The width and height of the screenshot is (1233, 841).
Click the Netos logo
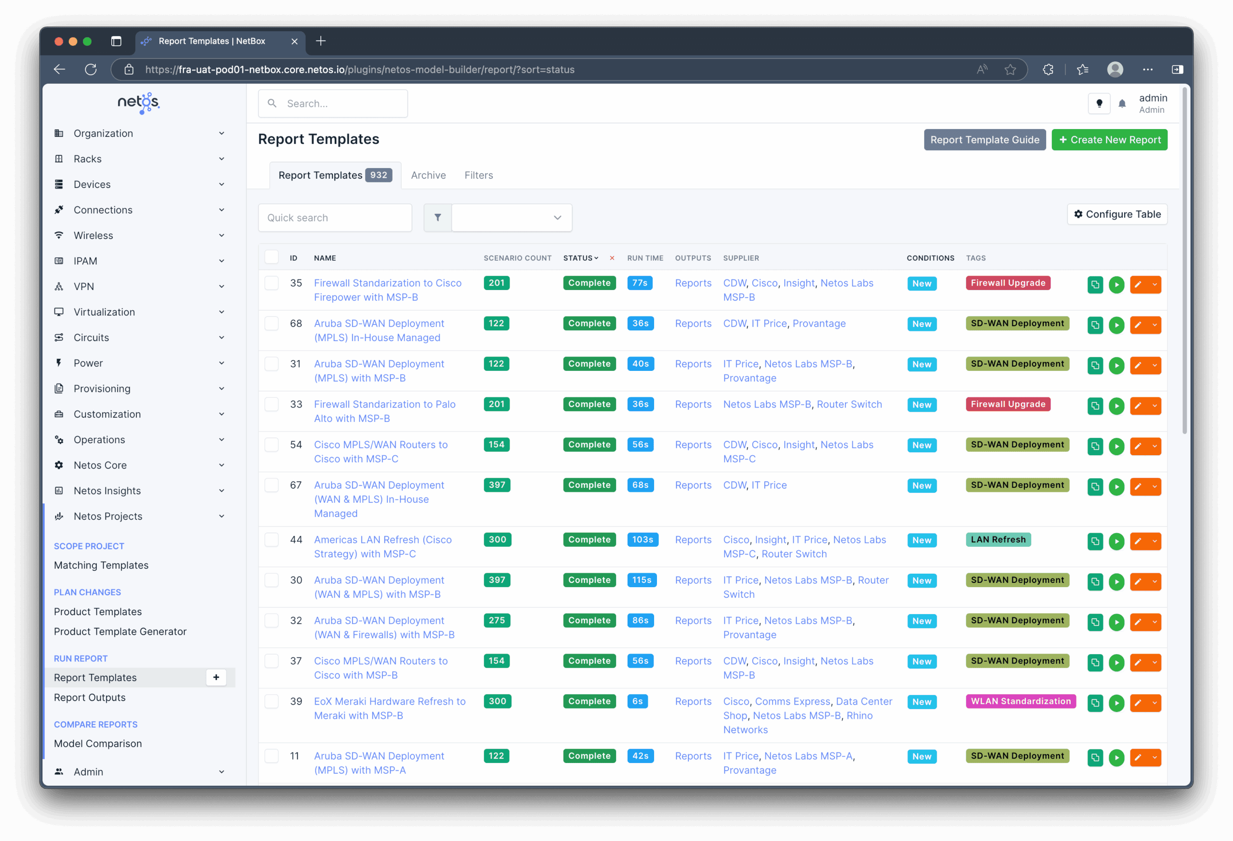pyautogui.click(x=139, y=103)
